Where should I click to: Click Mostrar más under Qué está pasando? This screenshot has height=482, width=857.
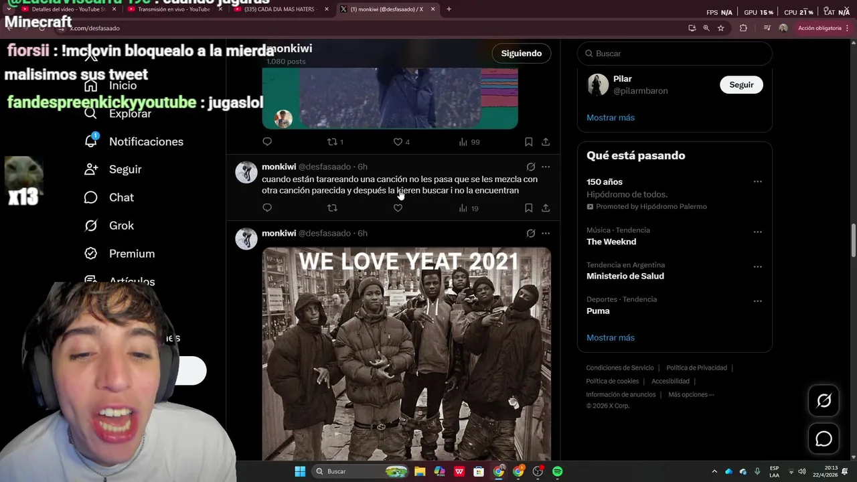pyautogui.click(x=611, y=338)
